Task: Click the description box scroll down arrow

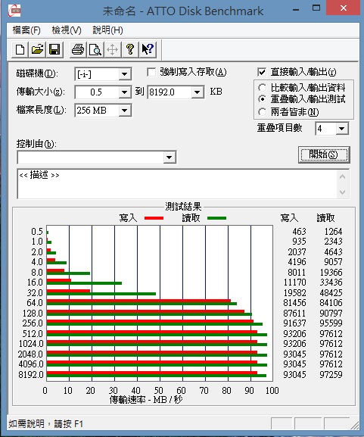Action: 343,192
